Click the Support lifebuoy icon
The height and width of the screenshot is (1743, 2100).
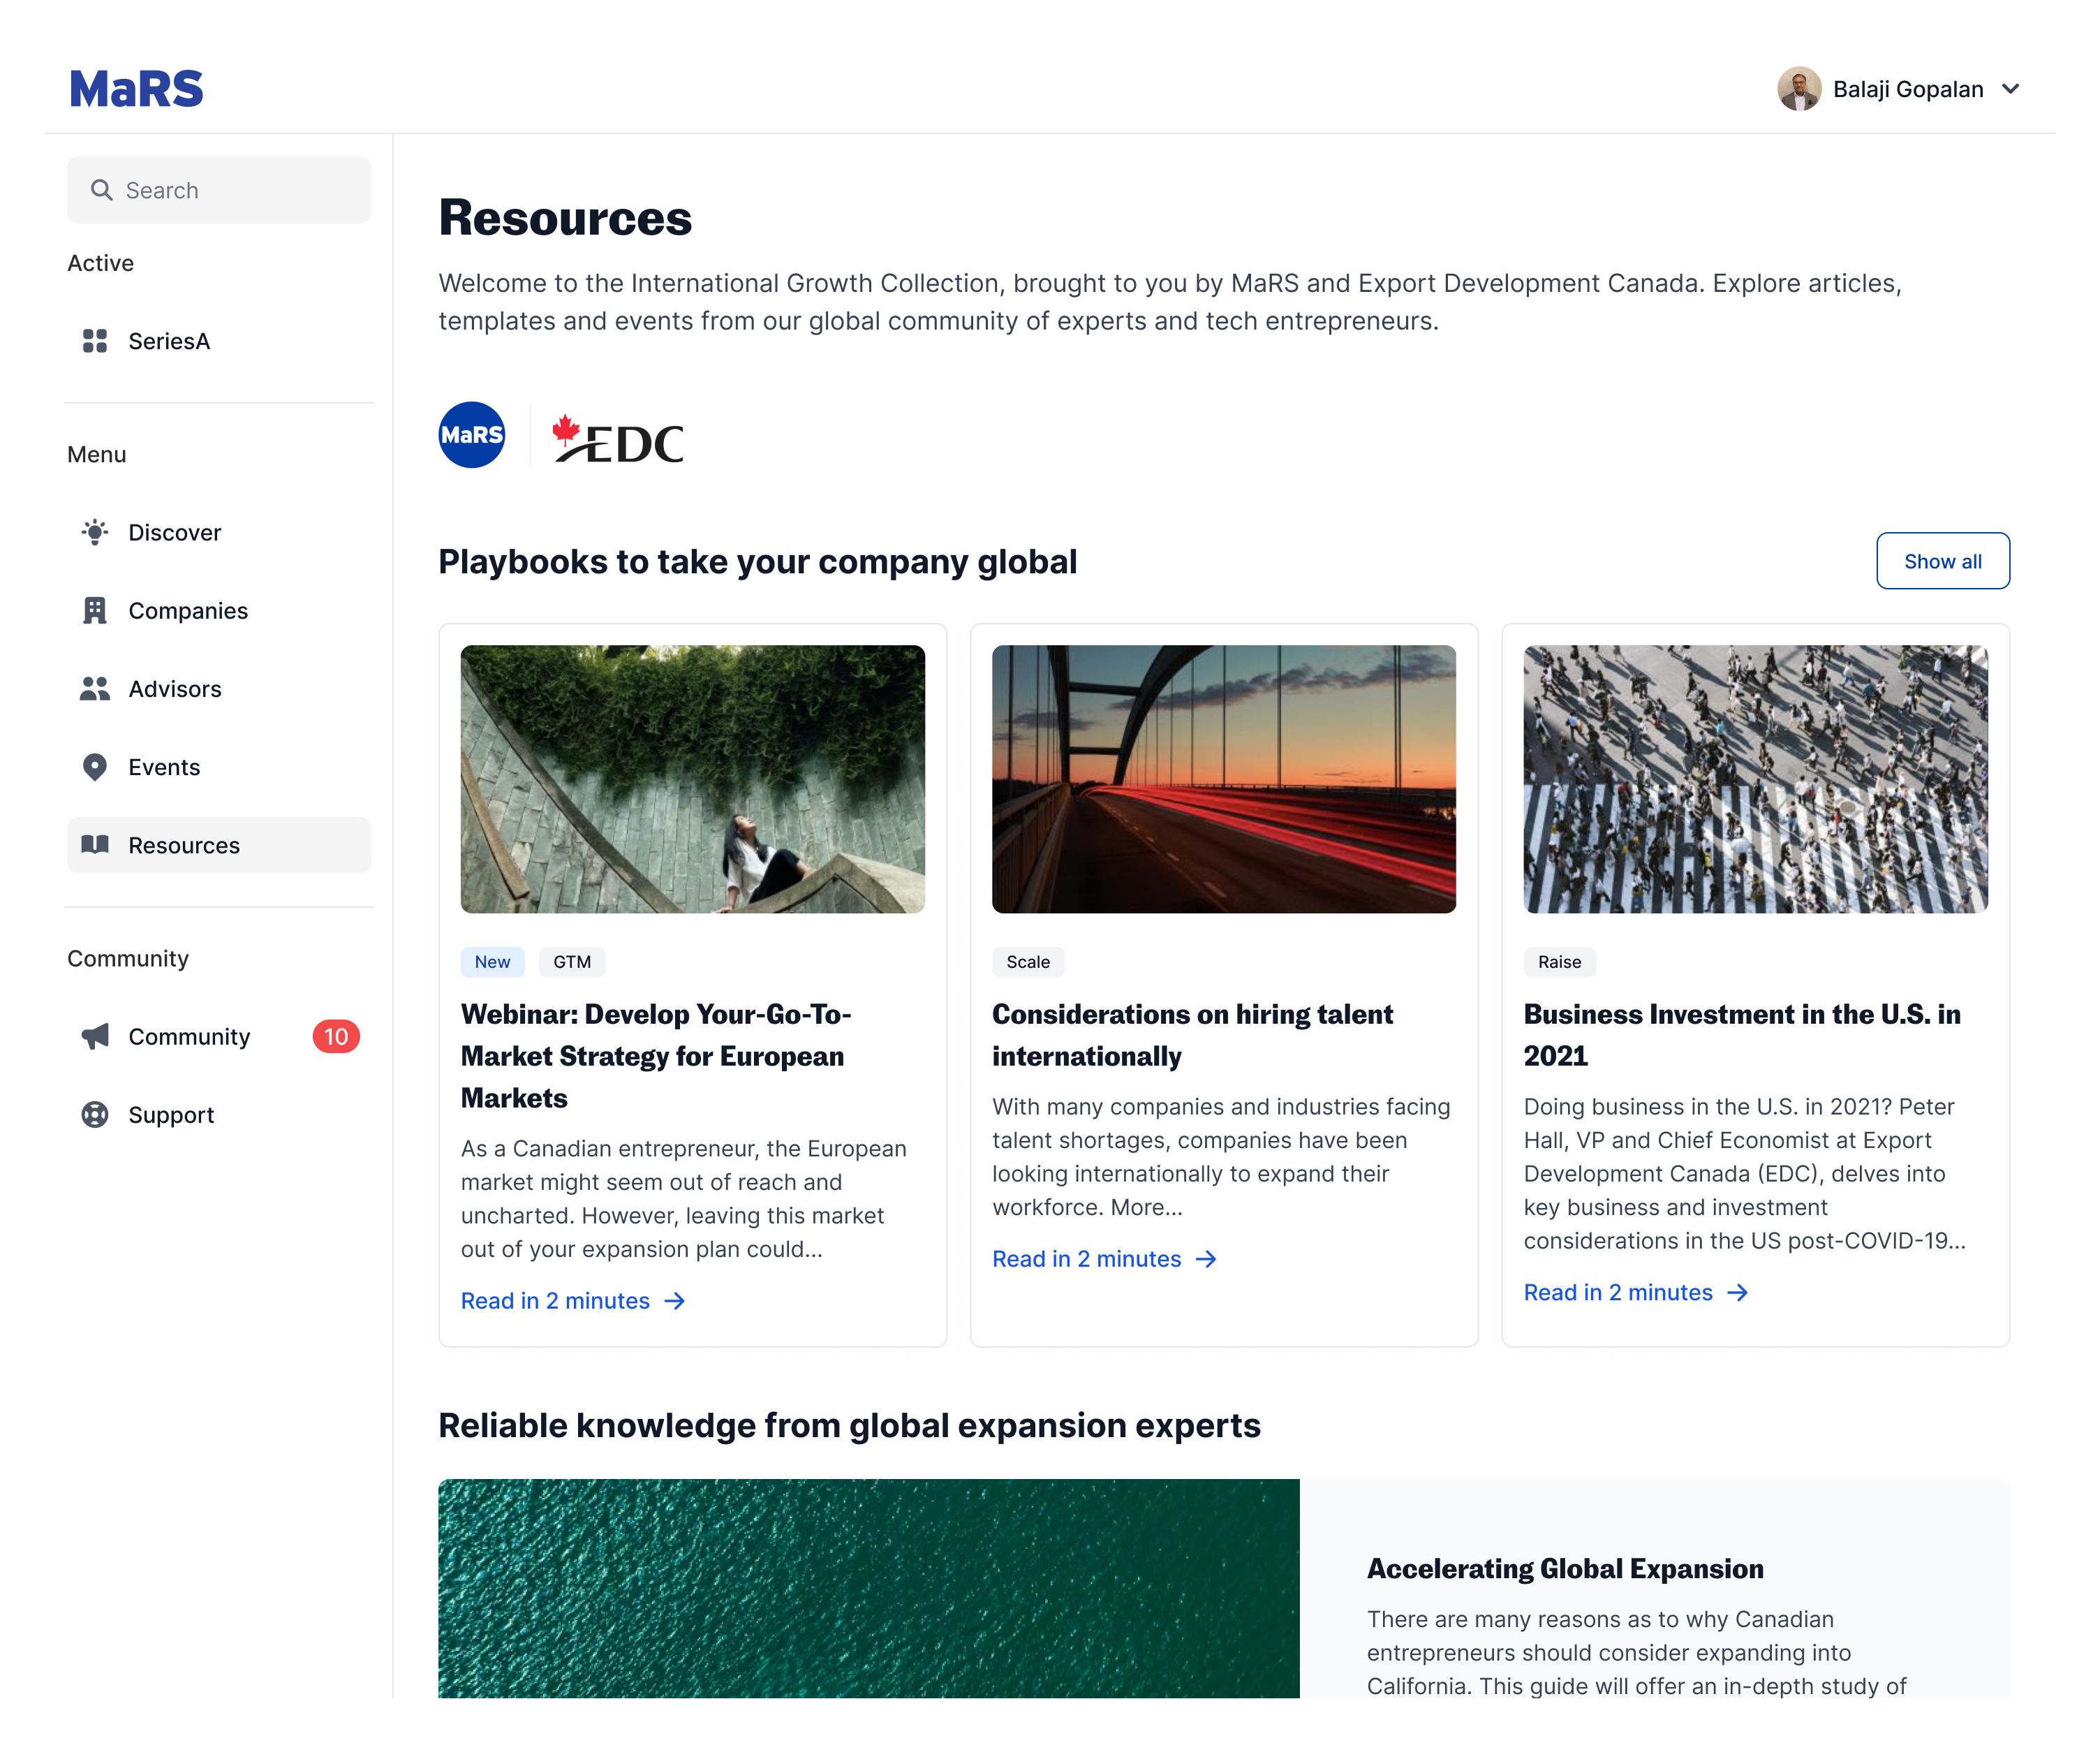(95, 1114)
